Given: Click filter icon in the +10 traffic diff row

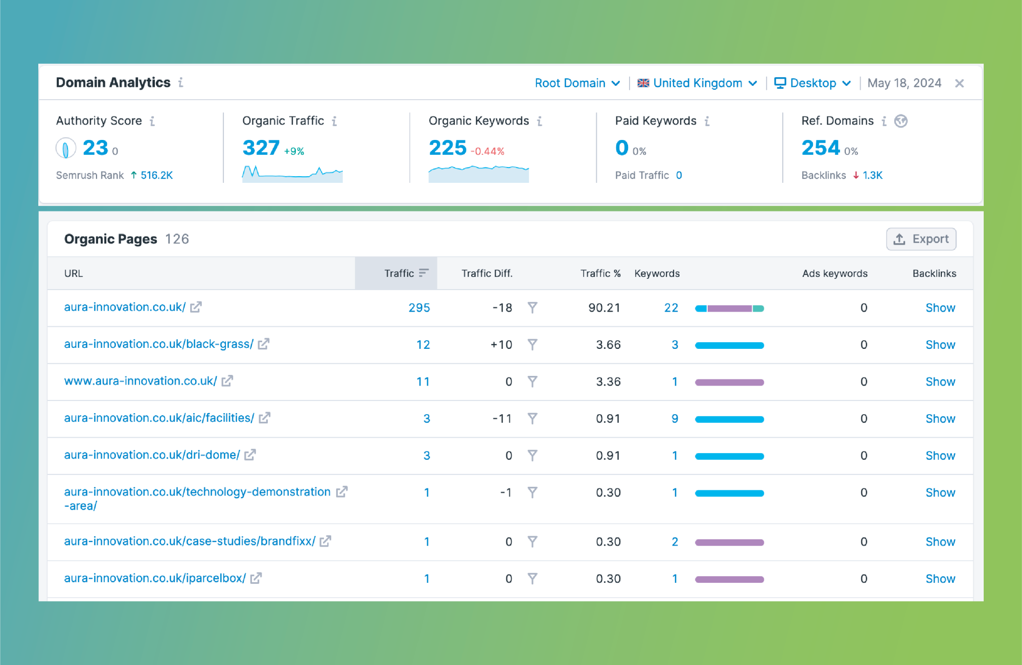Looking at the screenshot, I should coord(532,345).
